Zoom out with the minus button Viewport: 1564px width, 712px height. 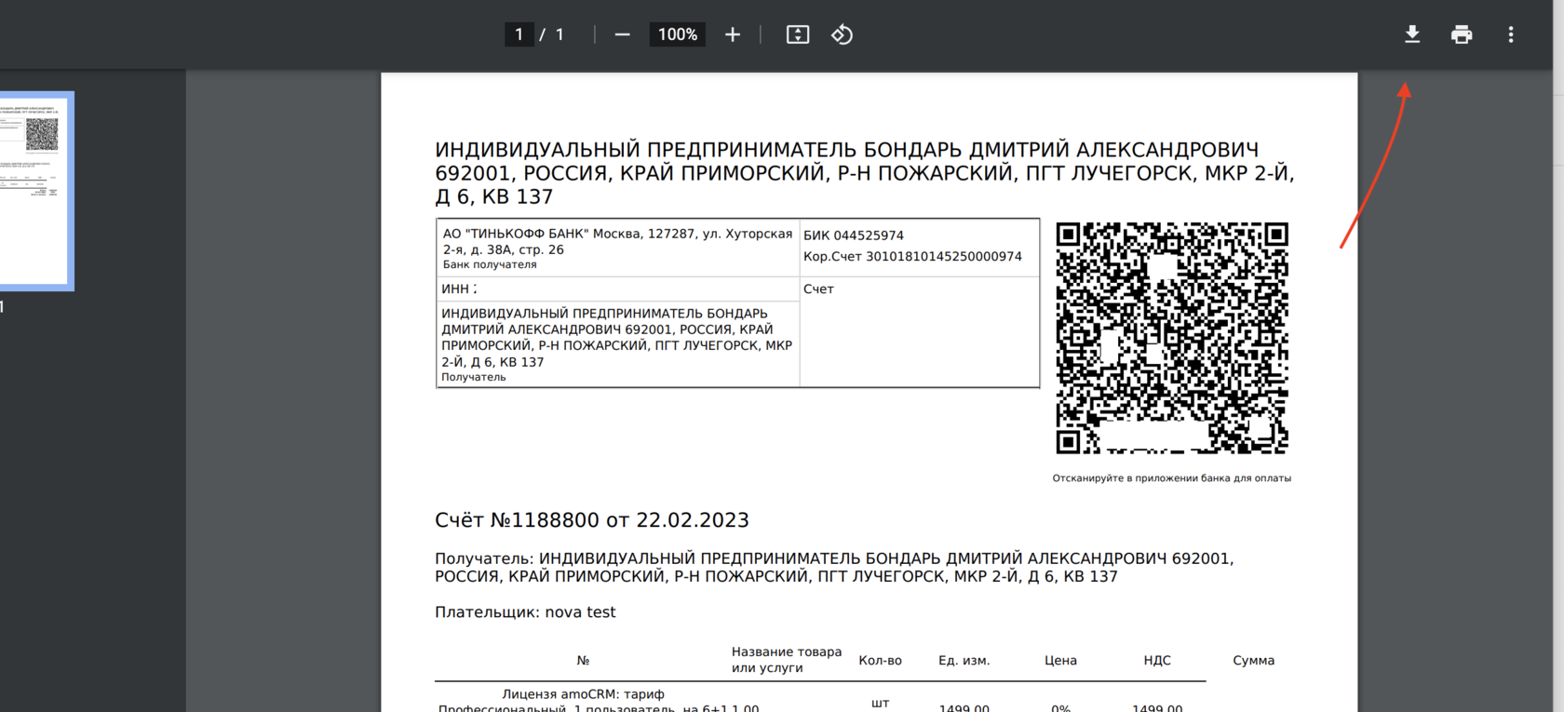coord(623,34)
